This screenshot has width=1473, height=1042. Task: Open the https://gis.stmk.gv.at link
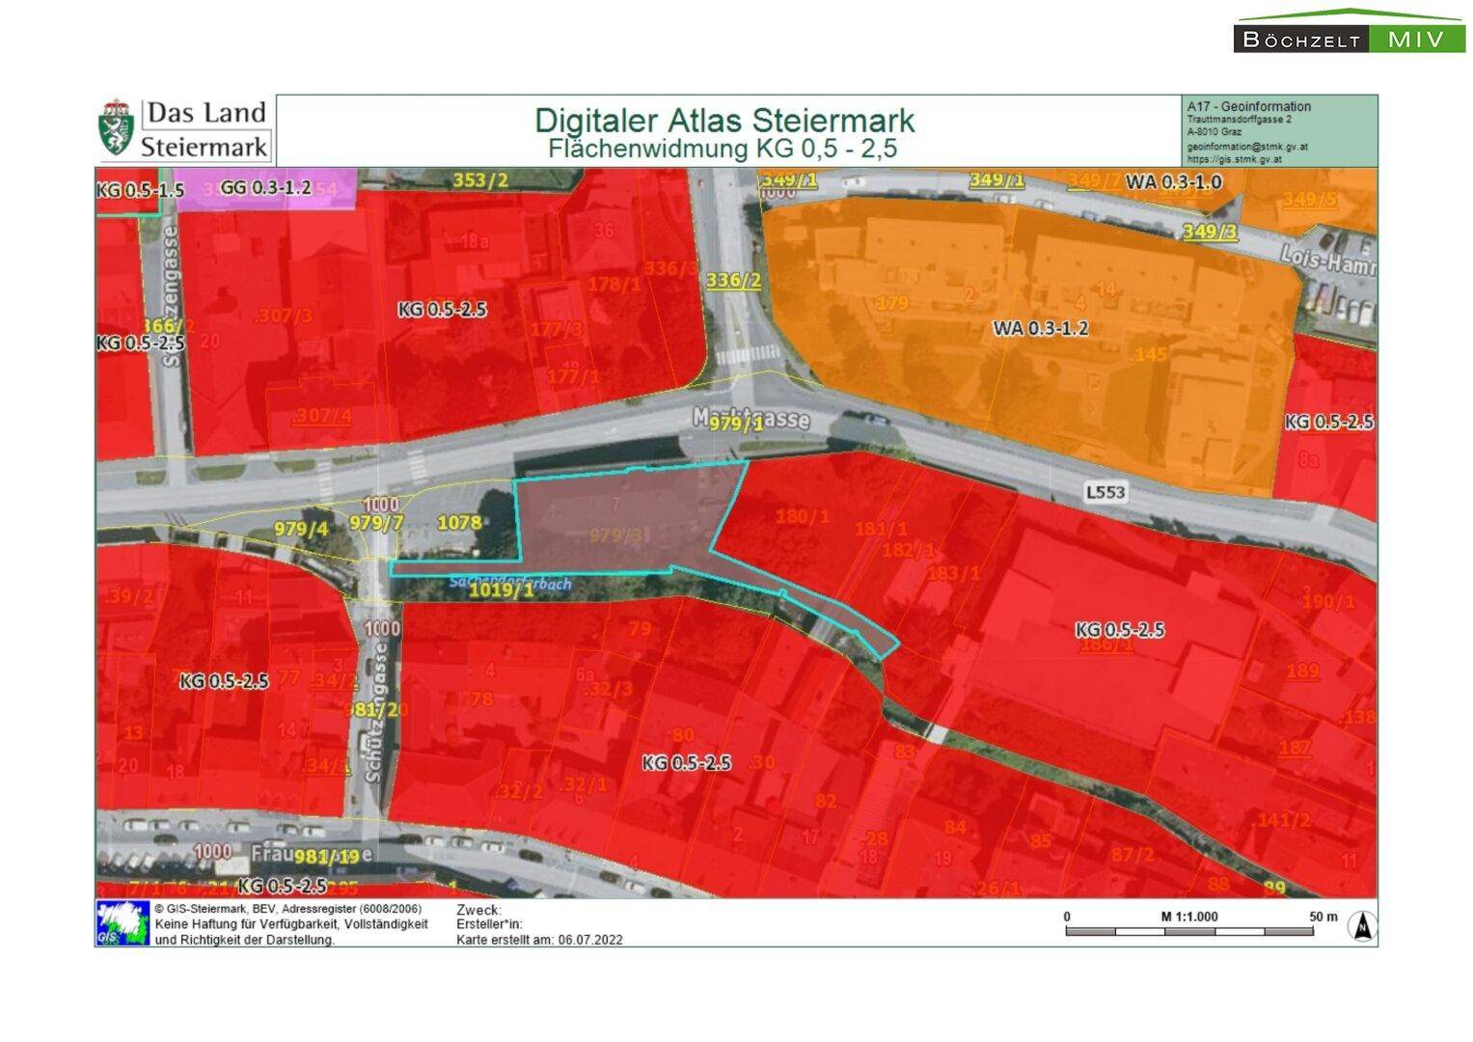(1237, 159)
